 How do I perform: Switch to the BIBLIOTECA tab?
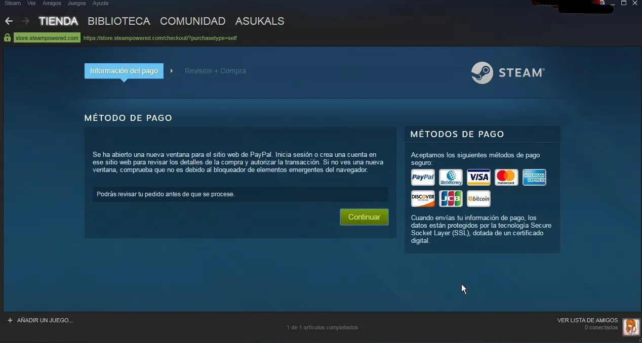(x=118, y=21)
